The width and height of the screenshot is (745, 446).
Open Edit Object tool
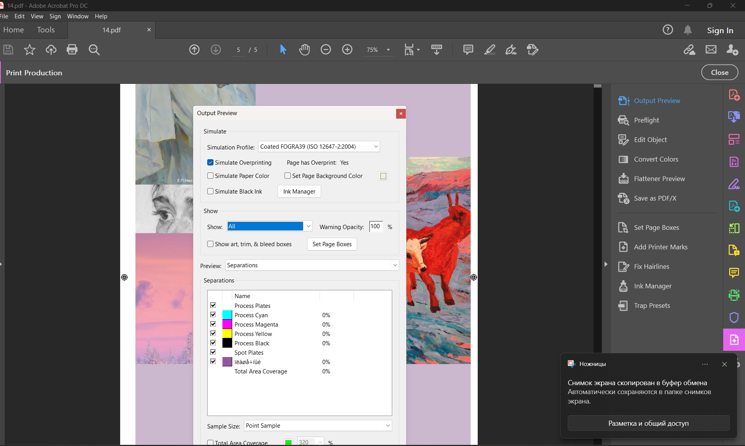click(x=650, y=140)
